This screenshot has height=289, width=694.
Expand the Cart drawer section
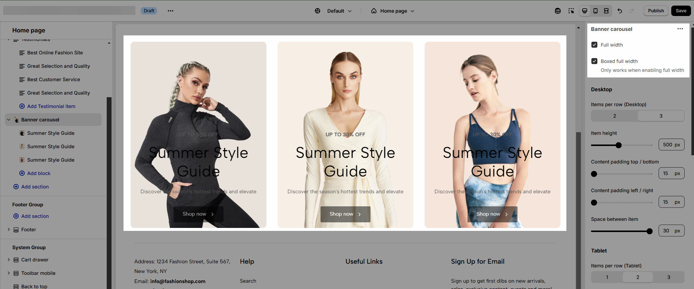tap(9, 260)
